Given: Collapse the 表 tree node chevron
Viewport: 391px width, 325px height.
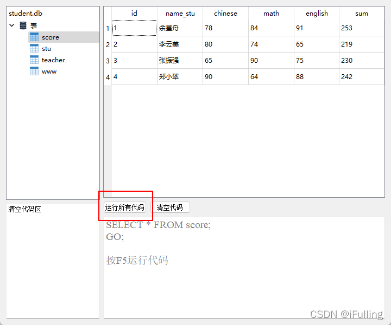Looking at the screenshot, I should (x=12, y=25).
